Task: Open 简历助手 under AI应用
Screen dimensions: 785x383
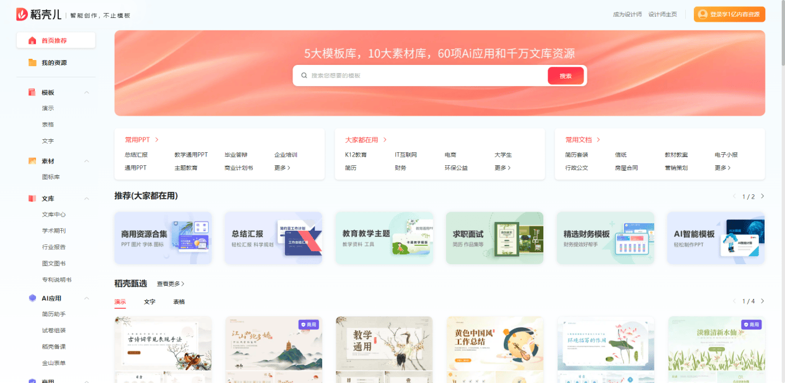Action: 54,314
